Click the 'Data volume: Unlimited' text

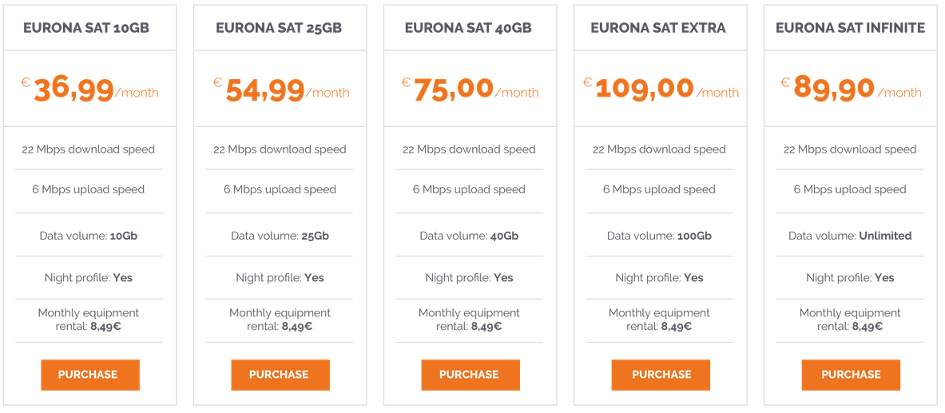(850, 236)
